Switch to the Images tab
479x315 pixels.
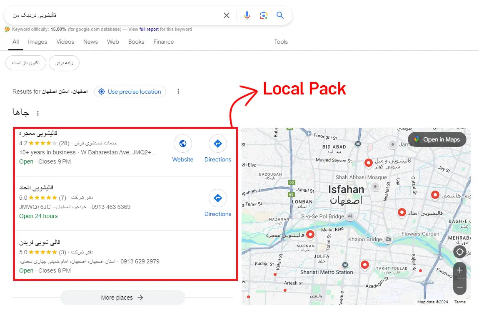pyautogui.click(x=37, y=42)
